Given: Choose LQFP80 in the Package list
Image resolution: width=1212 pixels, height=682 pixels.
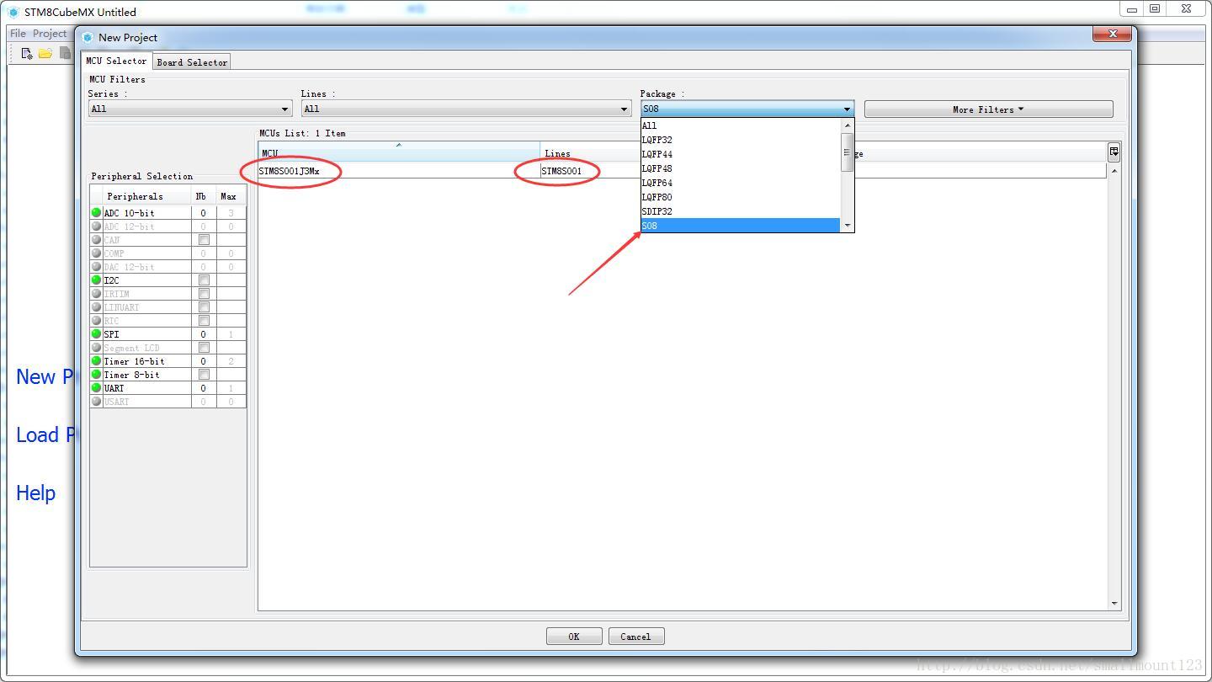Looking at the screenshot, I should click(741, 197).
